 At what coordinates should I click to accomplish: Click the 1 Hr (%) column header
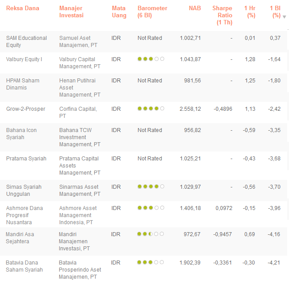point(250,12)
